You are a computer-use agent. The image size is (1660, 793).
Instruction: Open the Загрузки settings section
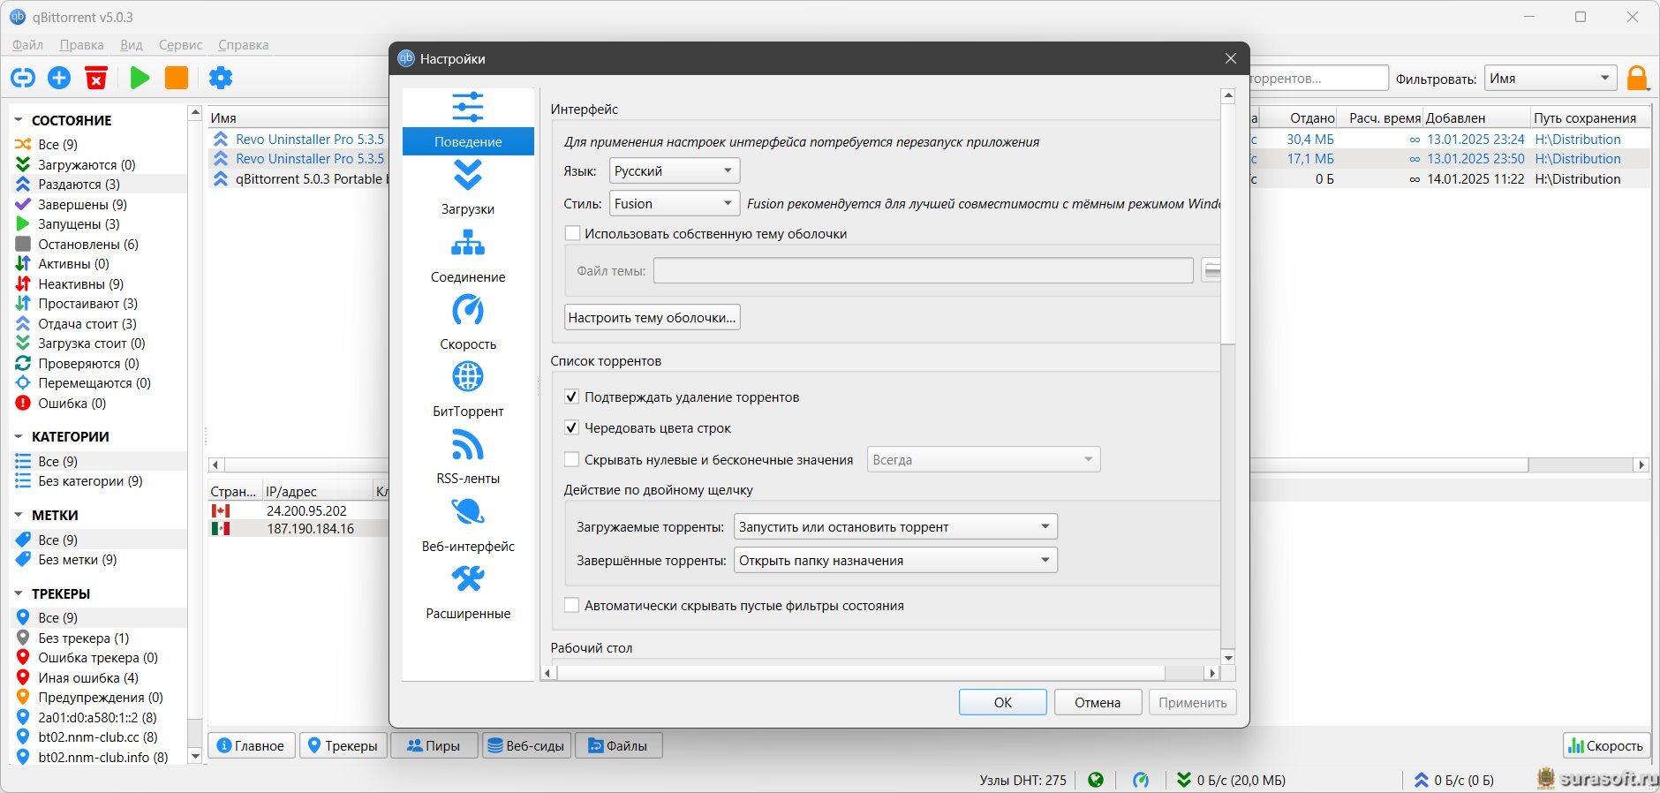(468, 188)
